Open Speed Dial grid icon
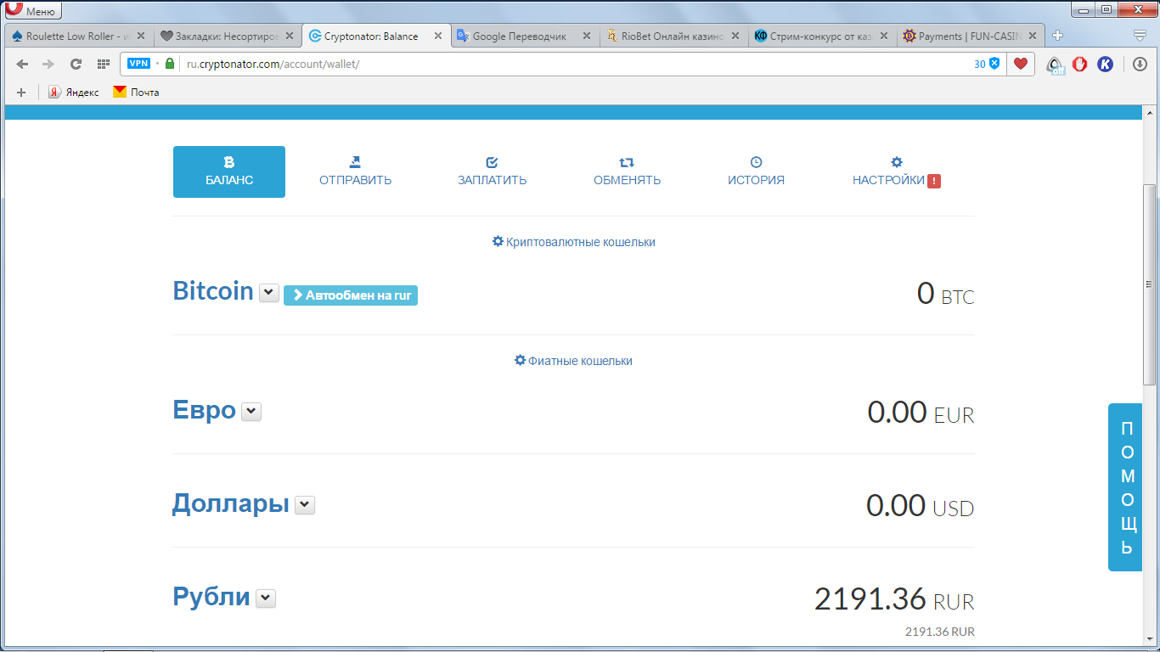Viewport: 1160px width, 652px height. click(x=103, y=64)
